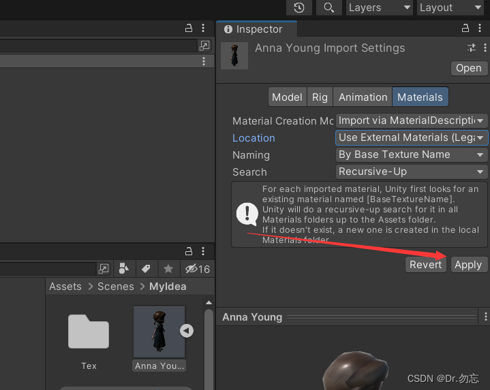Navigate to Assets breadcrumb
490x390 pixels.
[65, 287]
